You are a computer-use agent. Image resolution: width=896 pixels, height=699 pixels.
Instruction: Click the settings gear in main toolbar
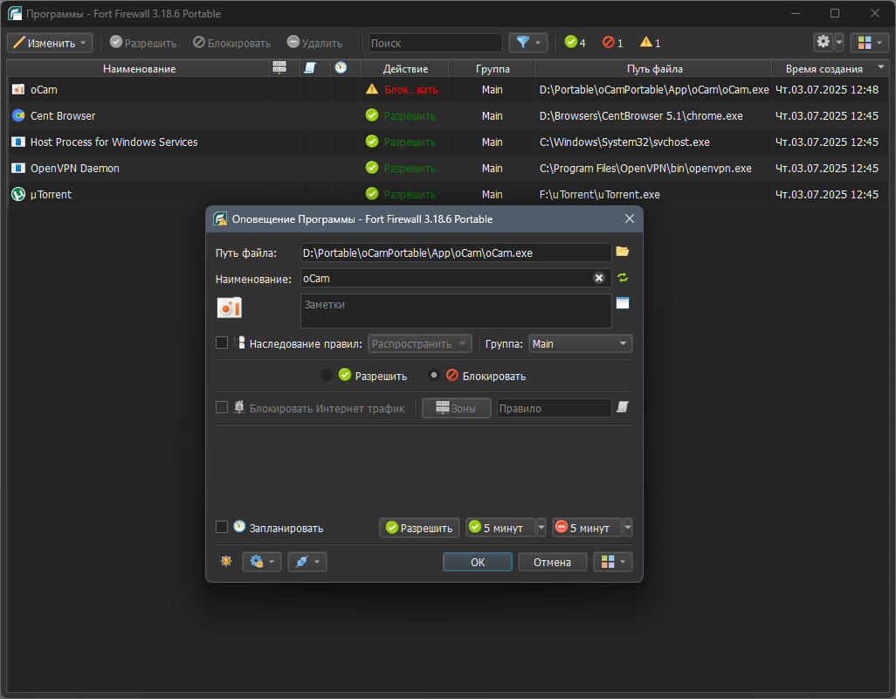[x=823, y=42]
